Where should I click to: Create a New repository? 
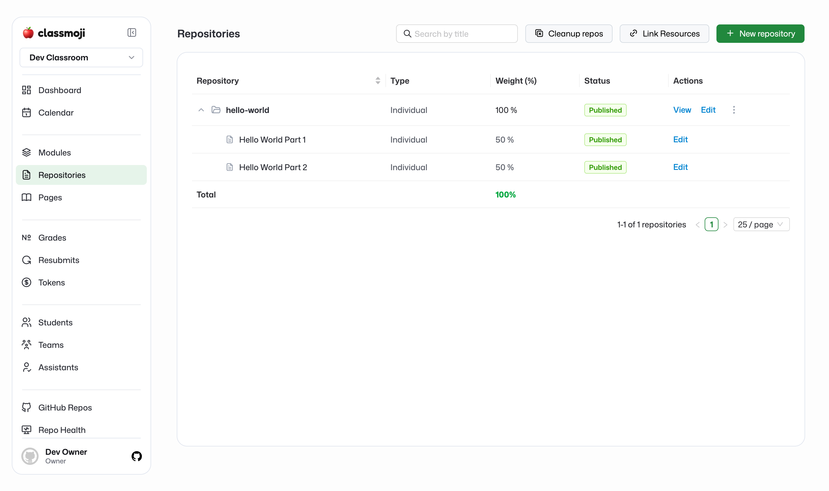pos(760,34)
